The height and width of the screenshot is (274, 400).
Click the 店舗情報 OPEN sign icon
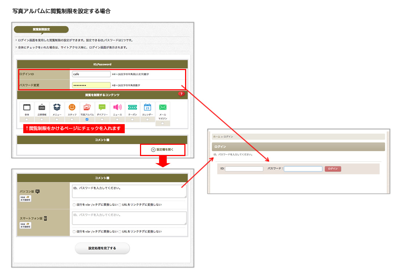click(41, 107)
